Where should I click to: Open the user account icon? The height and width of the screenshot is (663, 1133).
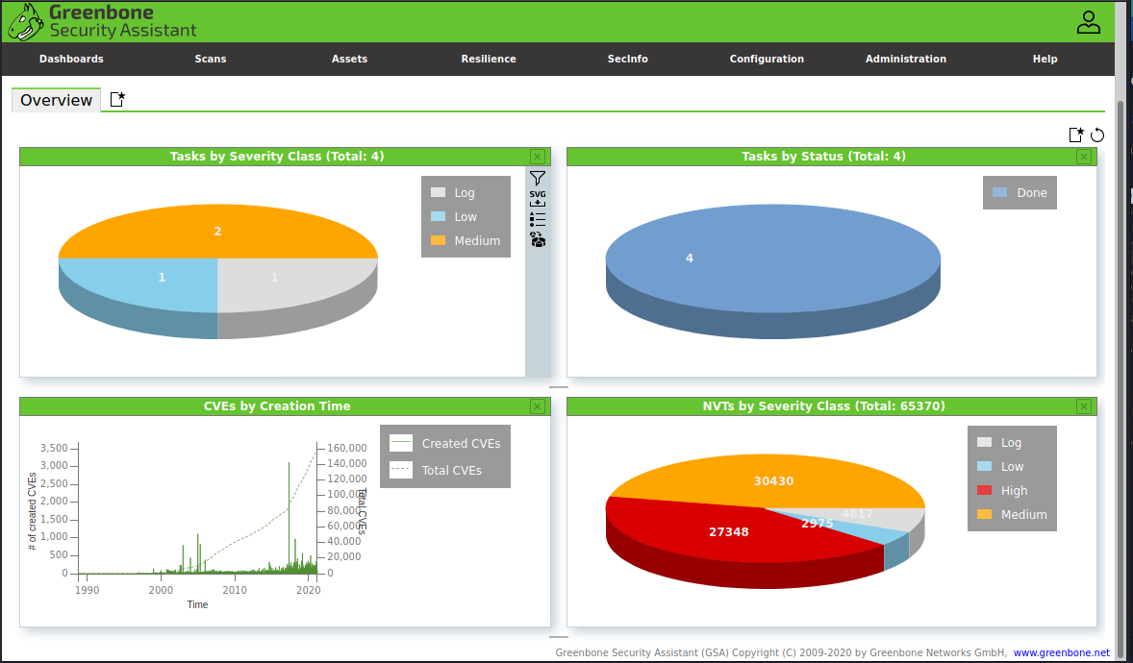pos(1088,22)
